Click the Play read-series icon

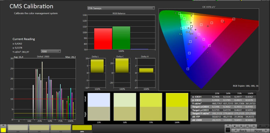[x=241, y=127]
